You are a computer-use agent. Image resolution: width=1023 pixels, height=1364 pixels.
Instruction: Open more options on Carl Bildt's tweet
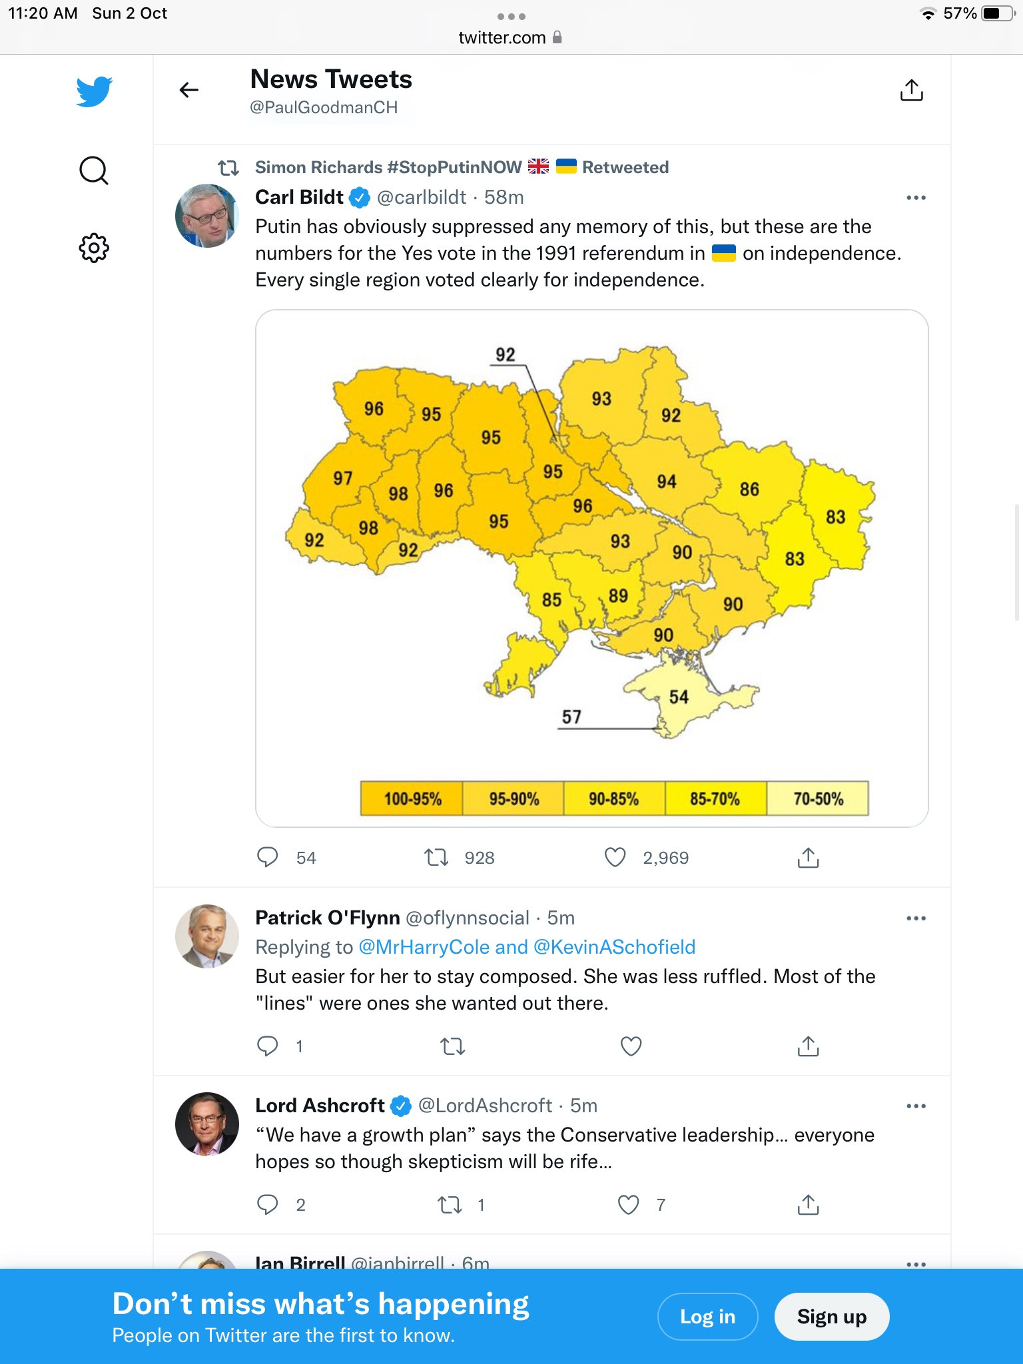pyautogui.click(x=916, y=198)
